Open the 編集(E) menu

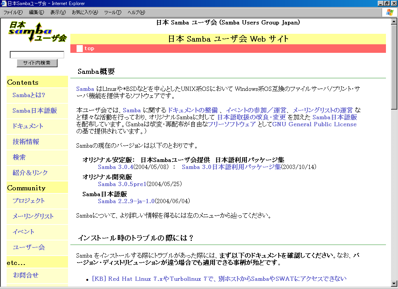click(x=36, y=12)
